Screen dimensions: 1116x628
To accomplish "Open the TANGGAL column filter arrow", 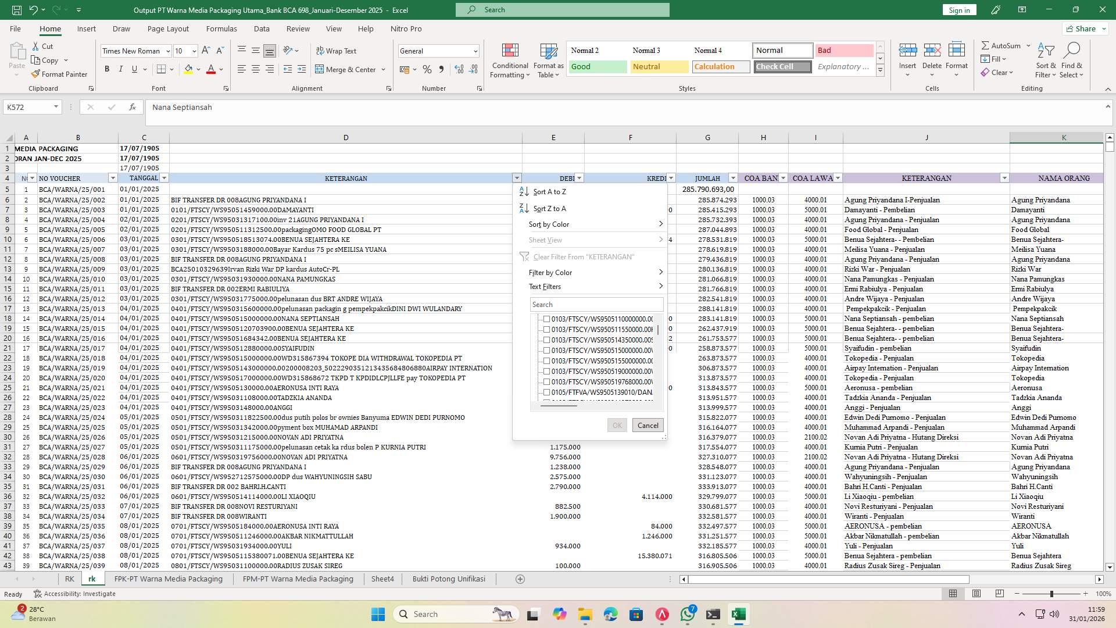I will pyautogui.click(x=164, y=178).
